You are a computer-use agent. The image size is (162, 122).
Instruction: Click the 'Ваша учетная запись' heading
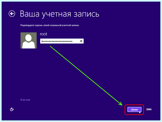(x=59, y=14)
